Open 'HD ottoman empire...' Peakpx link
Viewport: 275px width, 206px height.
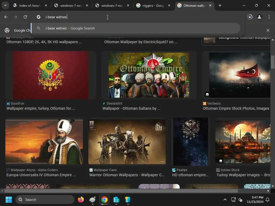pos(190,175)
